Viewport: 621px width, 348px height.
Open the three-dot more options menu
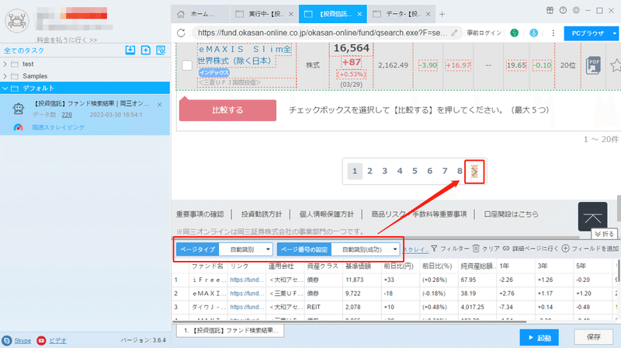(x=553, y=33)
